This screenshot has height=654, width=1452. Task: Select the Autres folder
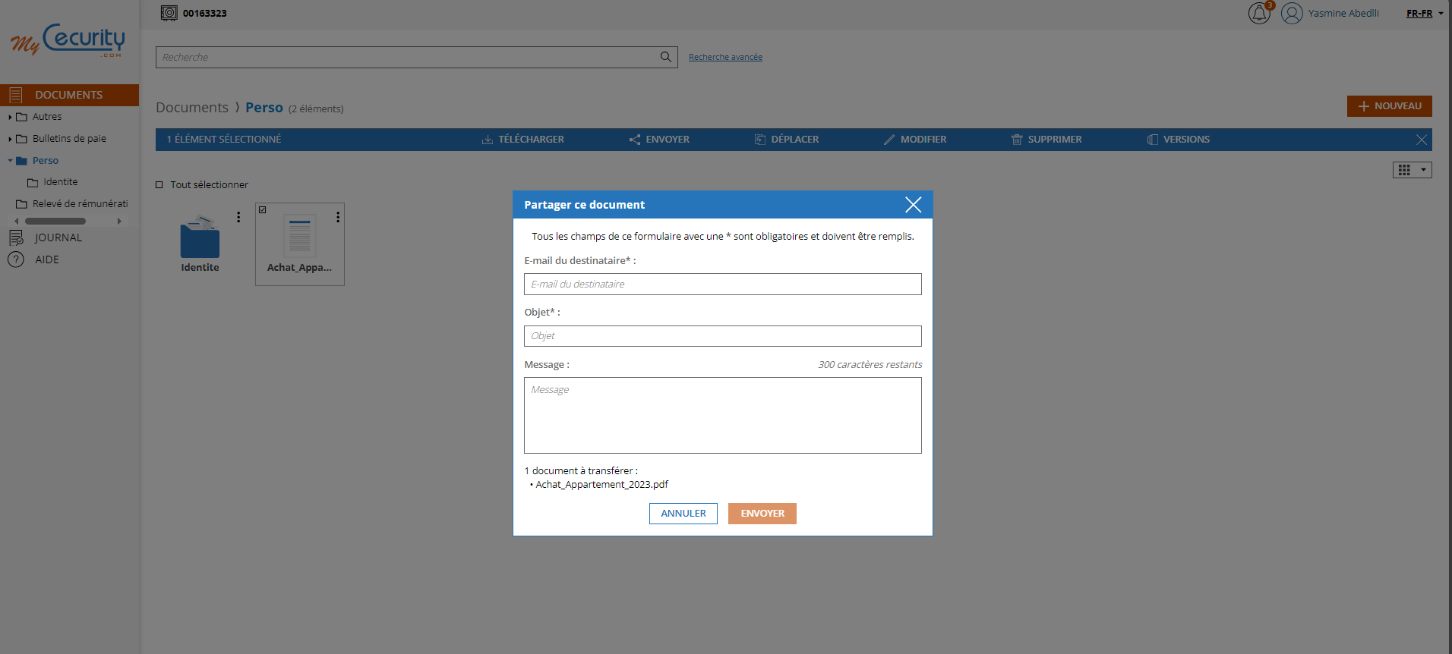tap(47, 117)
